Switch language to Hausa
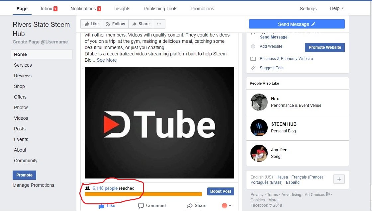Image resolution: width=372 pixels, height=211 pixels. tap(282, 177)
